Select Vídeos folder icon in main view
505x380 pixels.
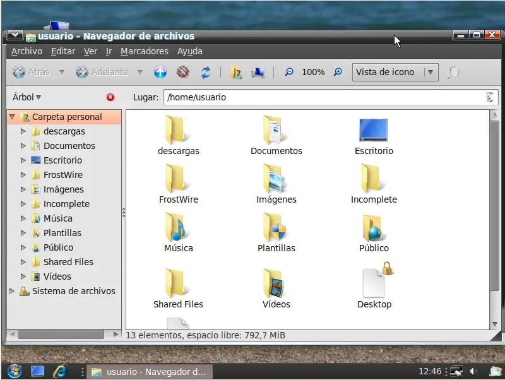point(275,282)
